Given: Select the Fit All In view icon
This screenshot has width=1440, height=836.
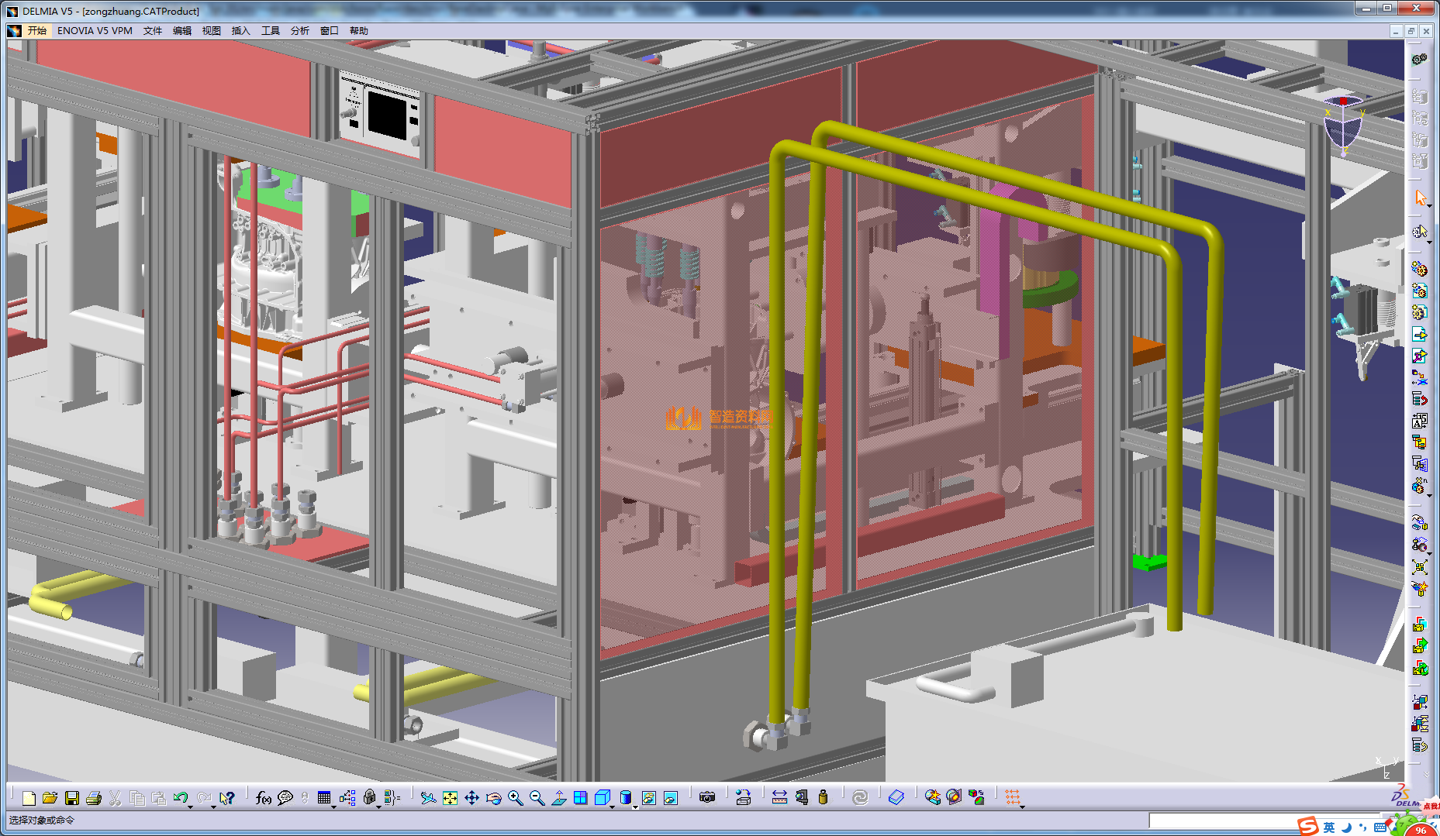Looking at the screenshot, I should (450, 798).
